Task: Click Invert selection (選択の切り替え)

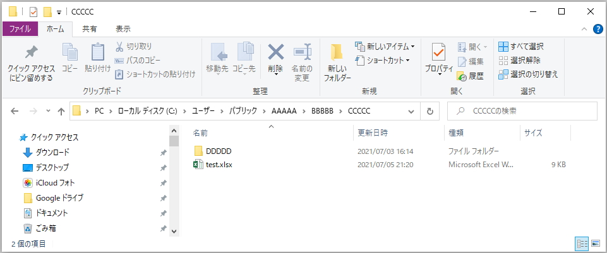Action: pyautogui.click(x=529, y=74)
